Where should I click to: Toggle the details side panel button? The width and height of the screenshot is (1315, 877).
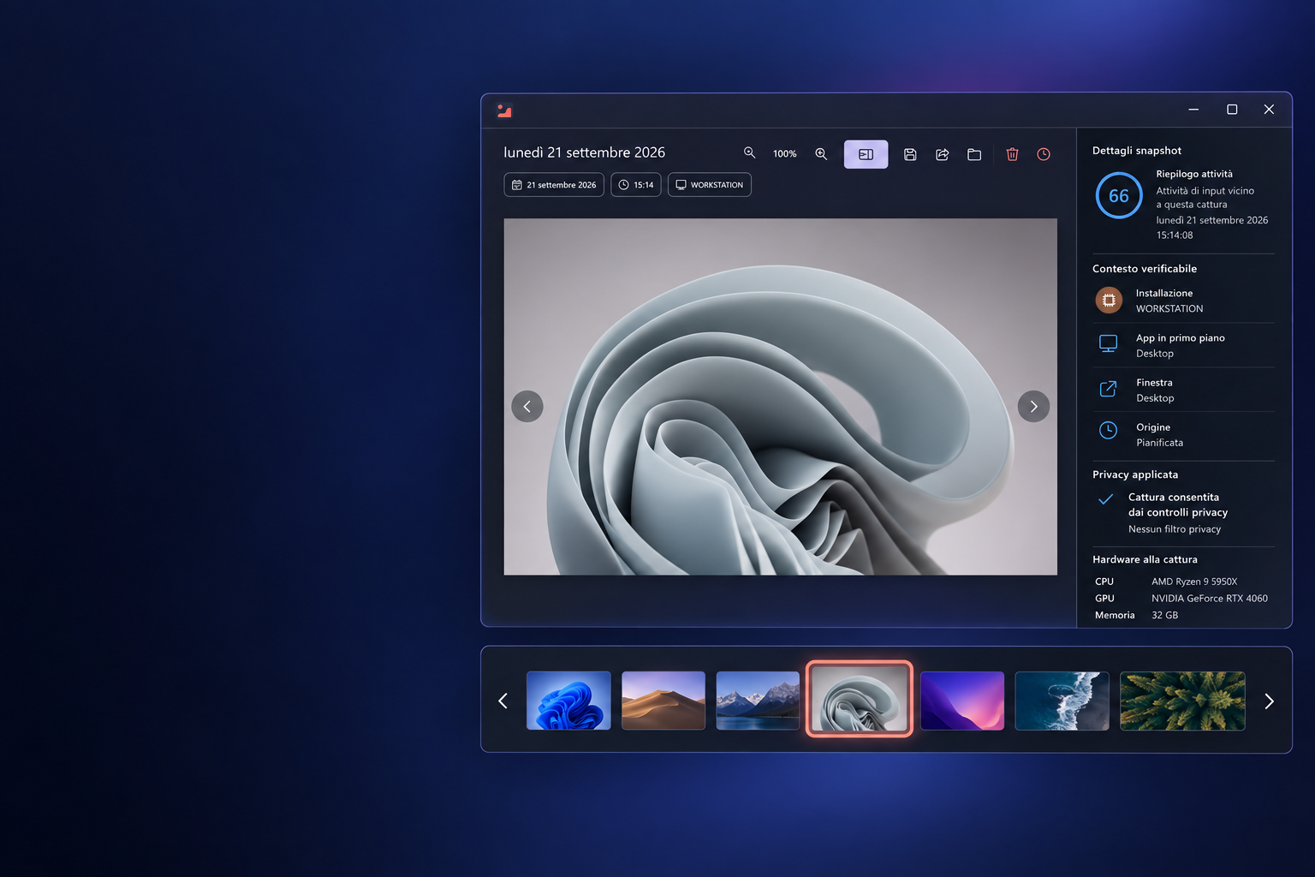[866, 154]
